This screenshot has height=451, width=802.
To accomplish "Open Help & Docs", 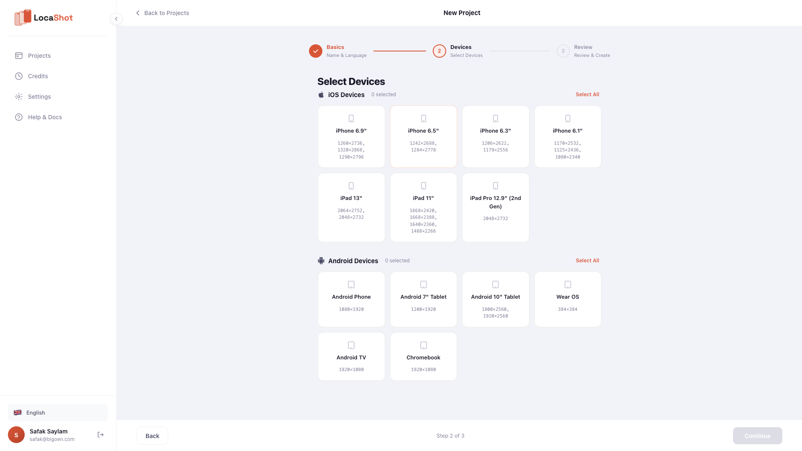I will tap(45, 117).
